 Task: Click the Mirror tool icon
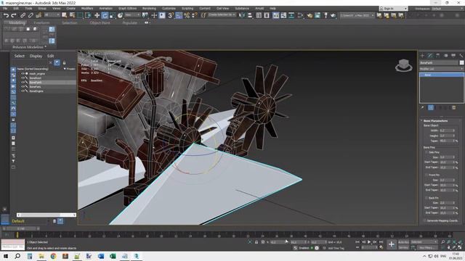coord(242,15)
